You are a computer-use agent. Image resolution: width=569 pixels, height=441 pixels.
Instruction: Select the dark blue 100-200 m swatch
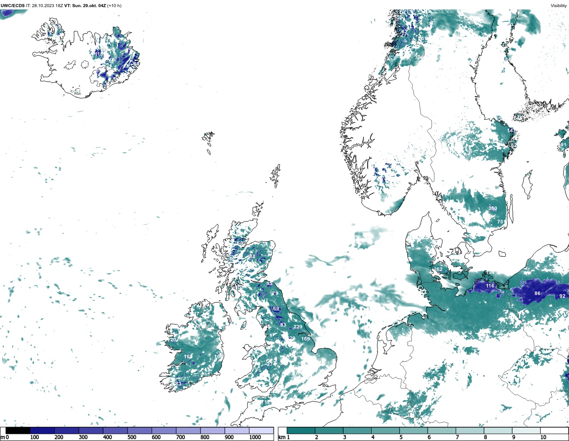tap(42, 430)
